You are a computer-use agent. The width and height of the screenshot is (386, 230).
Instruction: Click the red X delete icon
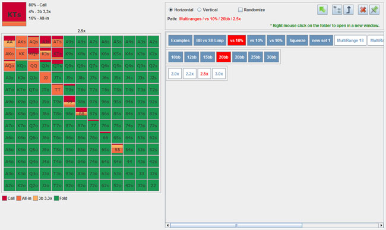pos(363,10)
